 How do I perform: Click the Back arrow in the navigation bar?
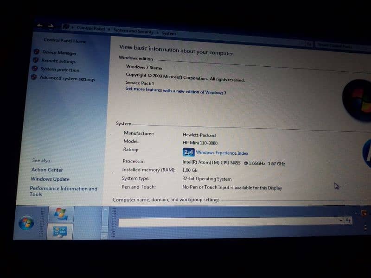coord(40,25)
